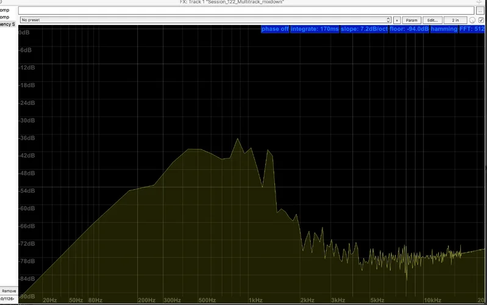The image size is (487, 305).
Task: Click the 200Hz frequency axis label
Action: pyautogui.click(x=147, y=300)
